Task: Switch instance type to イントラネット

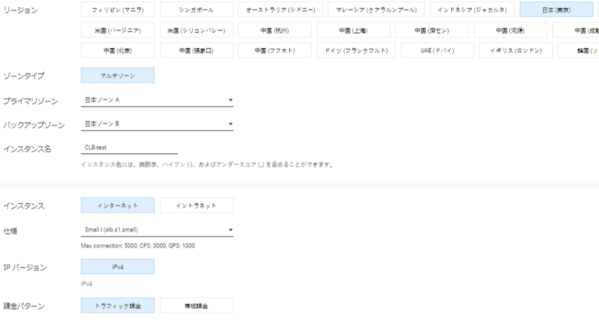Action: coord(196,205)
